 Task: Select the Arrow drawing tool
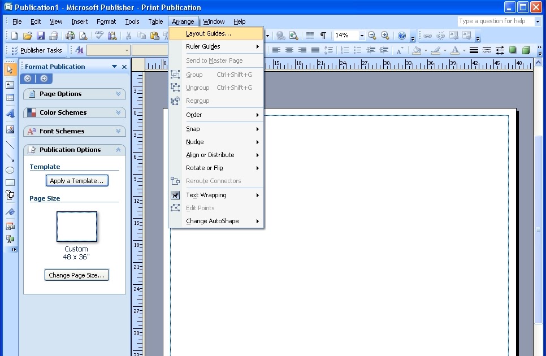10,158
